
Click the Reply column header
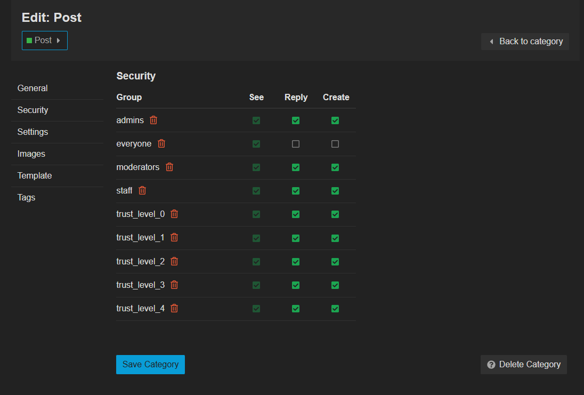click(296, 97)
